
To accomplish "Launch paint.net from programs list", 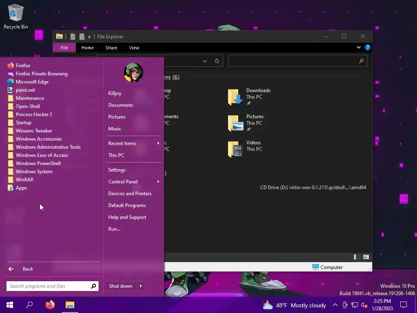I will [21, 90].
